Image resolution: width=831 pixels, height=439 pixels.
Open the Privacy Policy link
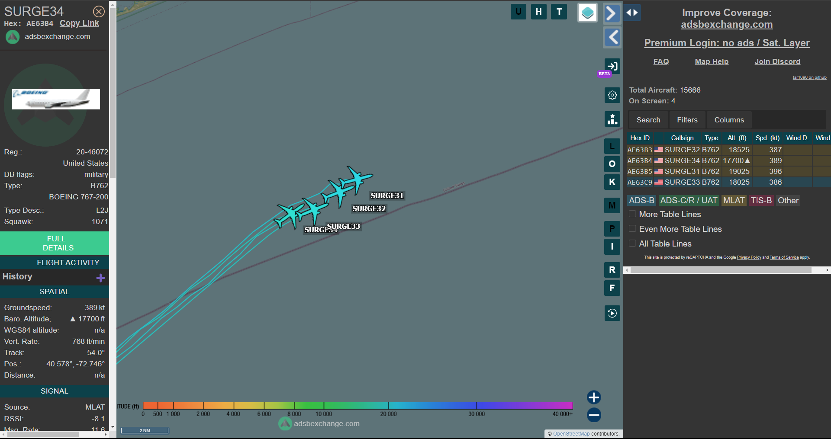[x=749, y=257]
